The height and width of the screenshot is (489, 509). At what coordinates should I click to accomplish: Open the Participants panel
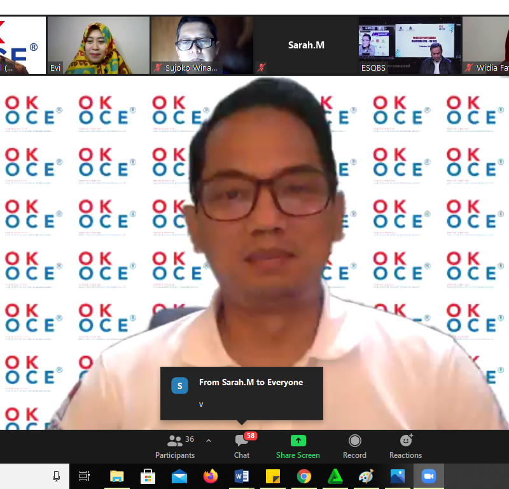(x=175, y=446)
